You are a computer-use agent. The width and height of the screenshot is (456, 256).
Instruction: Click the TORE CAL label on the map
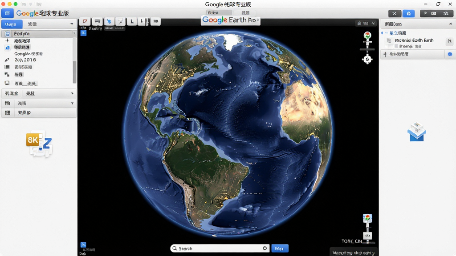352,241
